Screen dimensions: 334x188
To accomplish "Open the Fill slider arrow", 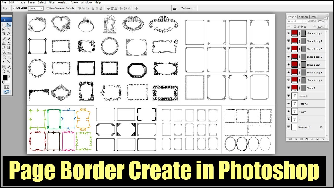I will coord(326,27).
